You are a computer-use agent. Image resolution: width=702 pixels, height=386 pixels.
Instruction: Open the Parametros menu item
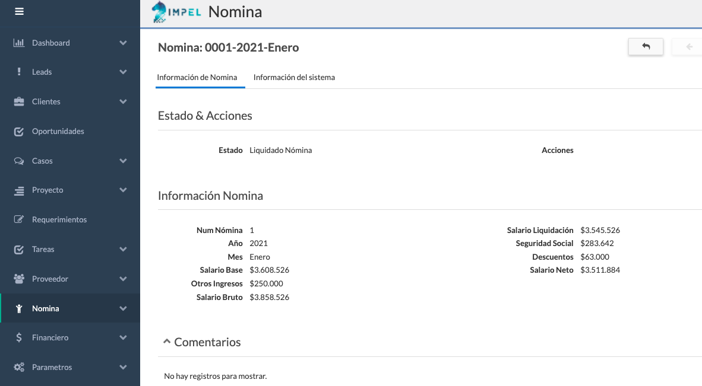70,367
